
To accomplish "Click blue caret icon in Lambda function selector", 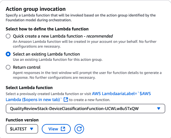I will tap(159, 109).
